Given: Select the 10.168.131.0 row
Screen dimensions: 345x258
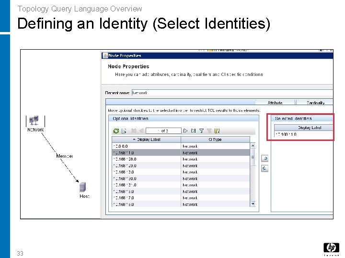Looking at the screenshot, I should pos(181,185).
